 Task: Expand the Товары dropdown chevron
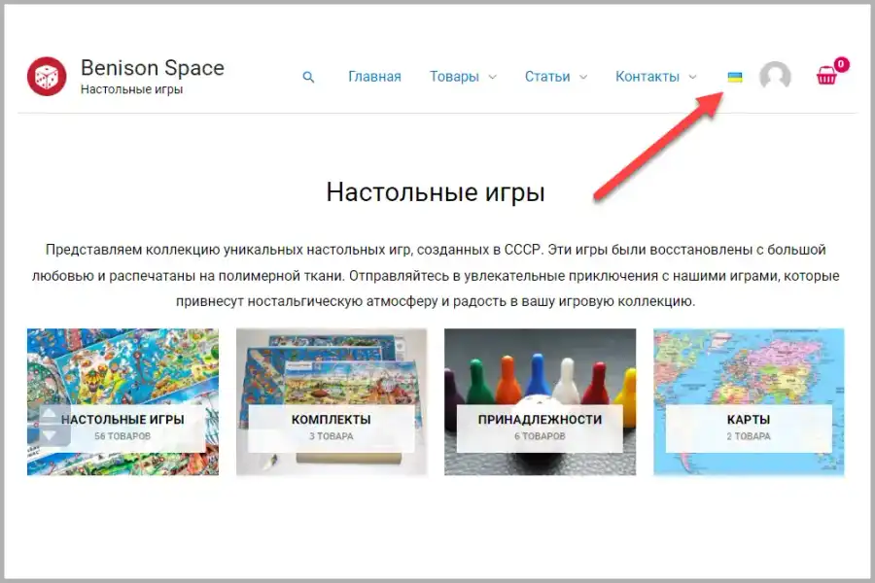pyautogui.click(x=492, y=77)
